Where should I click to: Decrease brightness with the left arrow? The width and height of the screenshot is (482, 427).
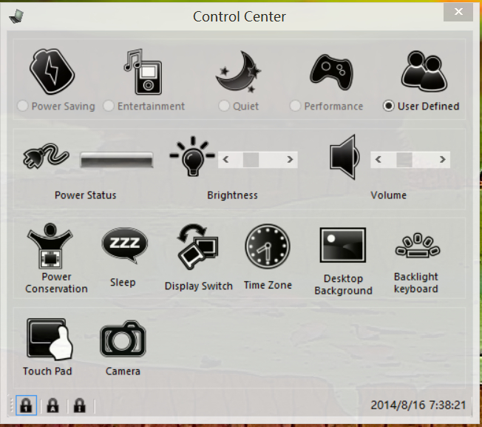pos(225,159)
